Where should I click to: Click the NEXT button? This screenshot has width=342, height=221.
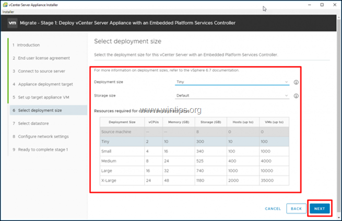320,208
